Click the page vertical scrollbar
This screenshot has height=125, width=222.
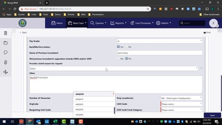click(x=221, y=93)
